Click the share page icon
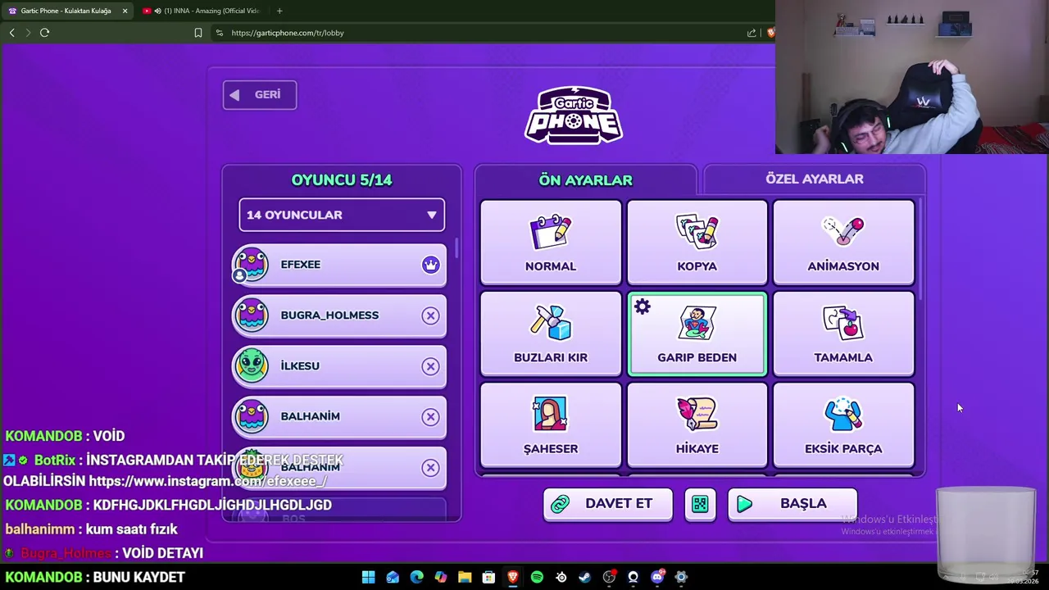This screenshot has height=590, width=1049. [752, 33]
